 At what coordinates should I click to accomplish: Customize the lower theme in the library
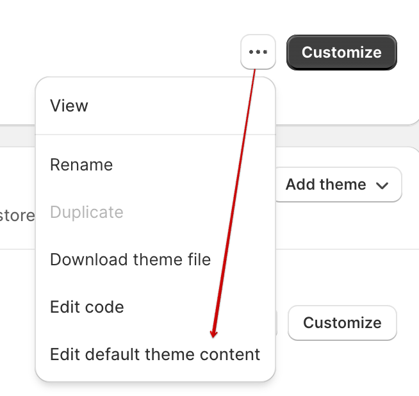tap(342, 323)
